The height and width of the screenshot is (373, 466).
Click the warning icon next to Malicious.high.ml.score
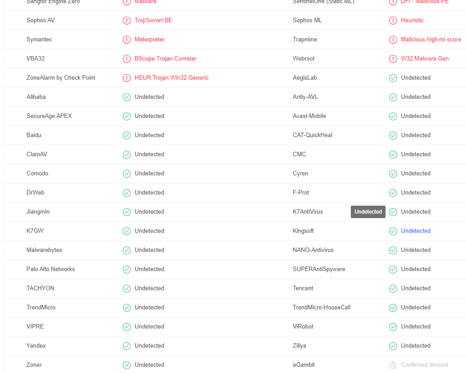click(x=393, y=40)
